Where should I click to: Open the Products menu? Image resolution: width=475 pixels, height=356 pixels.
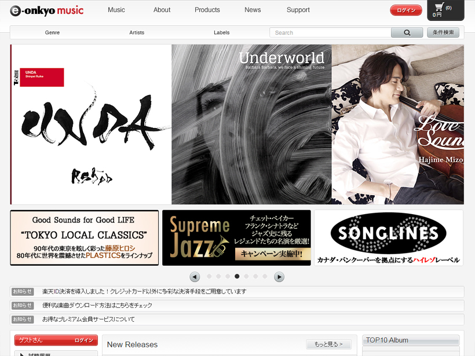click(x=207, y=10)
